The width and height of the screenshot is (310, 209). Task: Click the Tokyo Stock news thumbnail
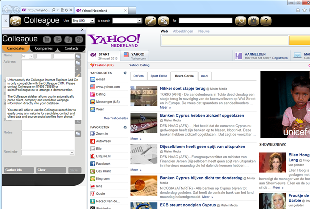click(144, 96)
